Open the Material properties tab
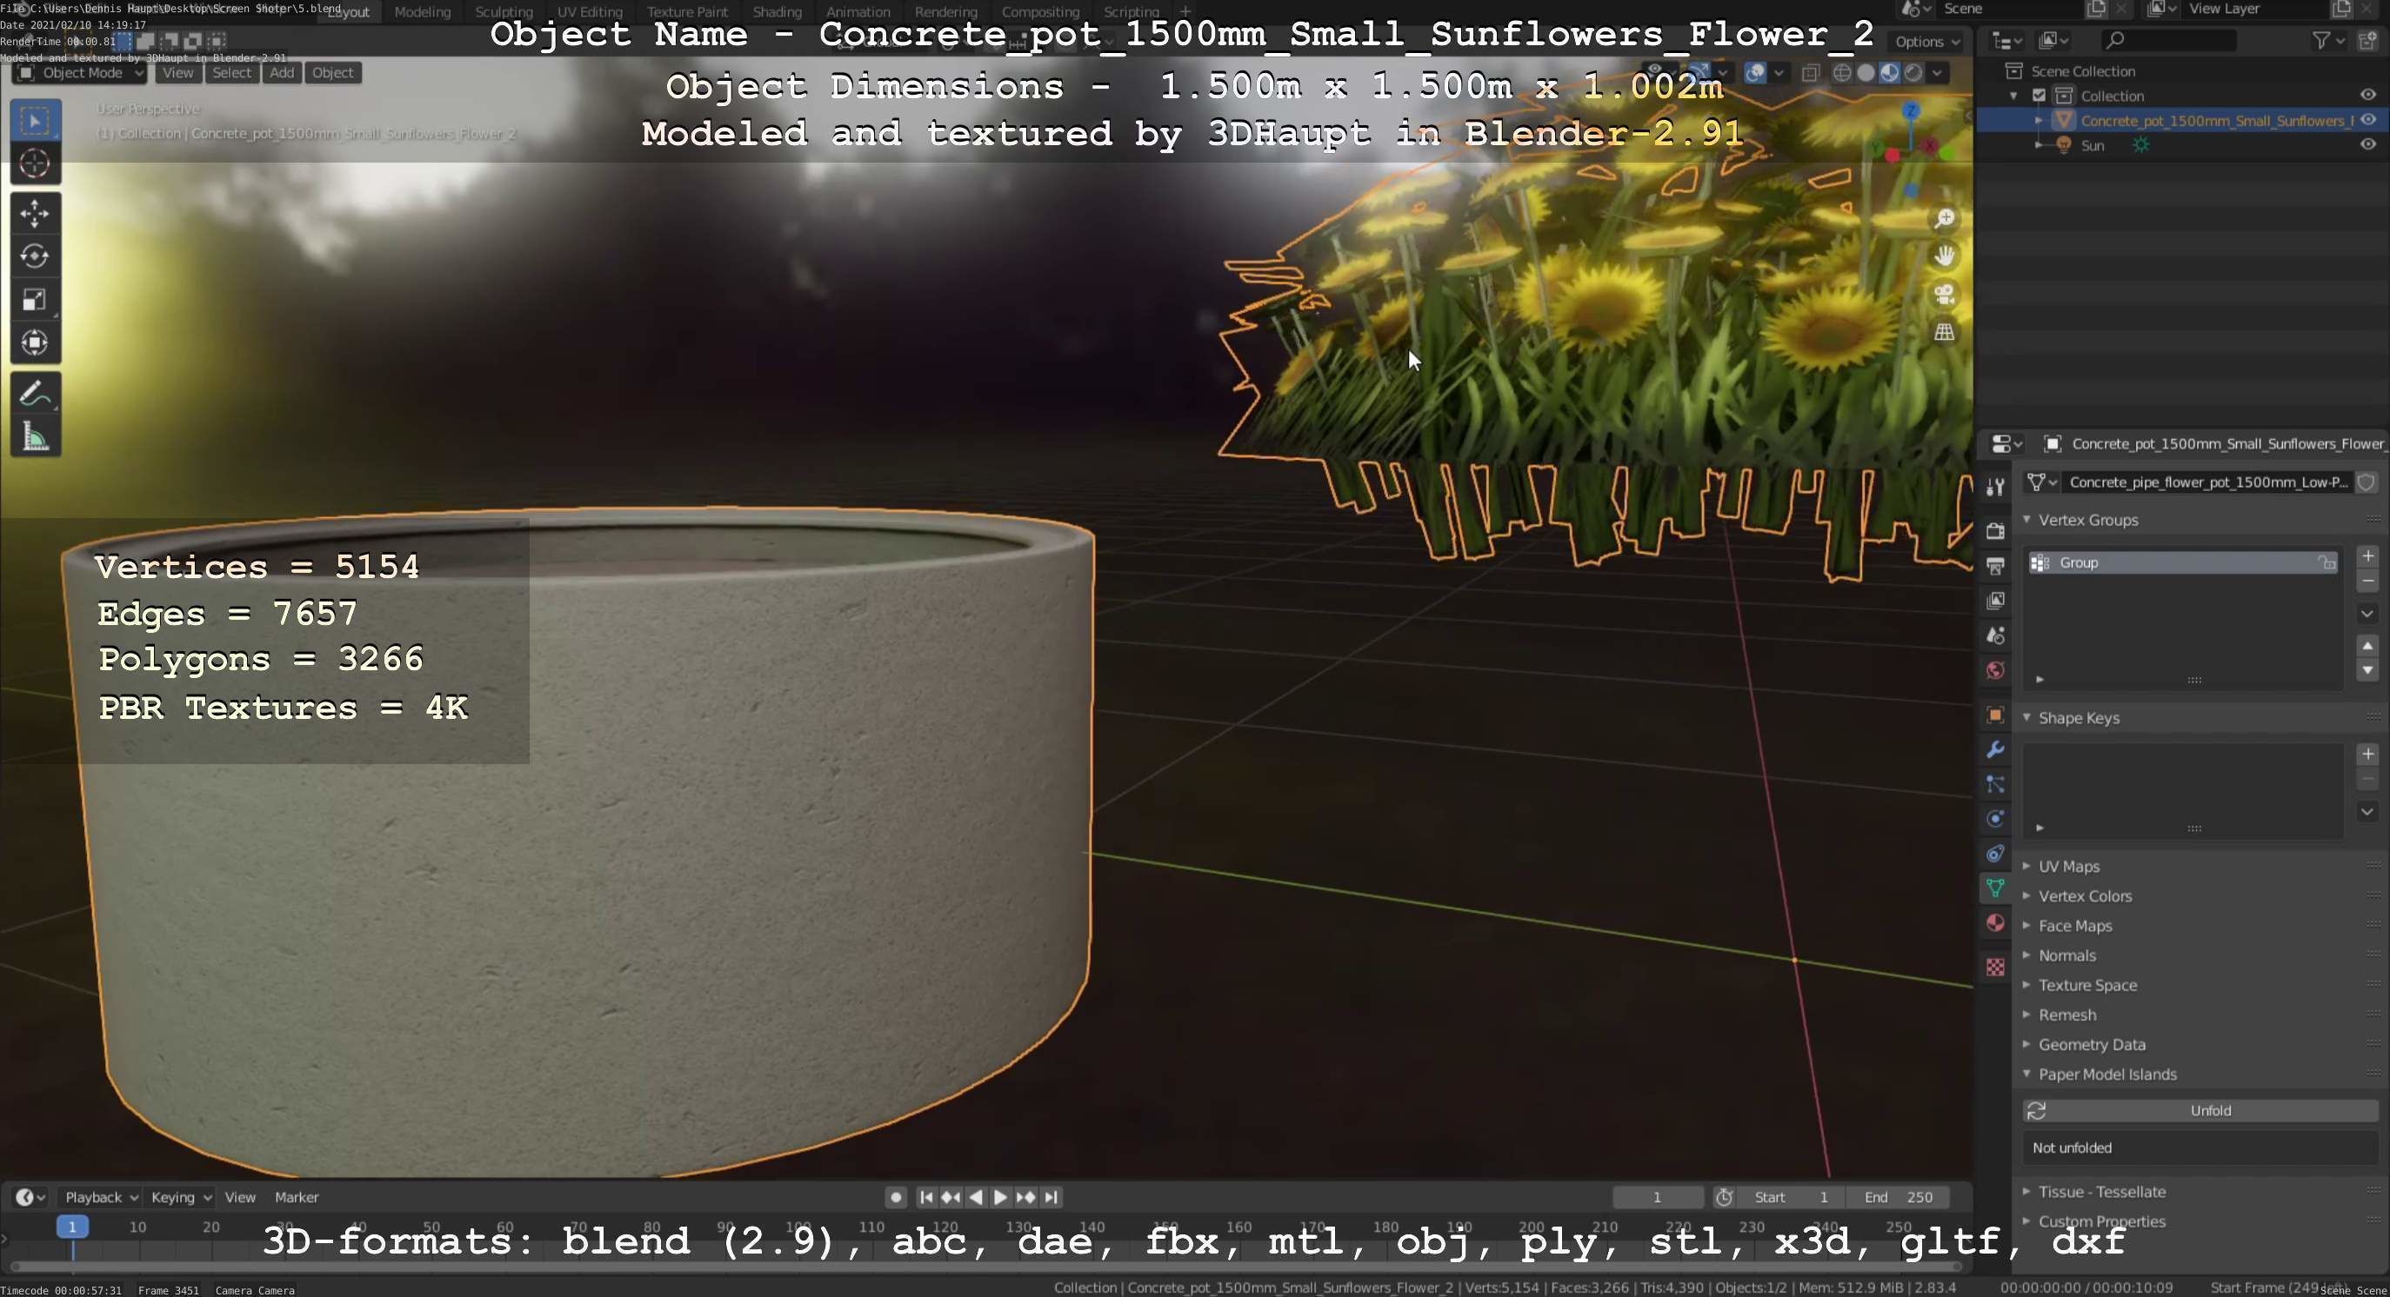 1995,923
